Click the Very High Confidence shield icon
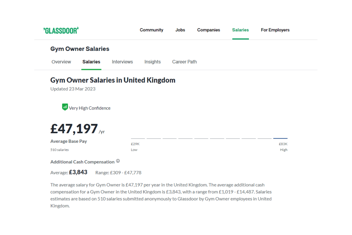The image size is (352, 235). click(x=65, y=107)
